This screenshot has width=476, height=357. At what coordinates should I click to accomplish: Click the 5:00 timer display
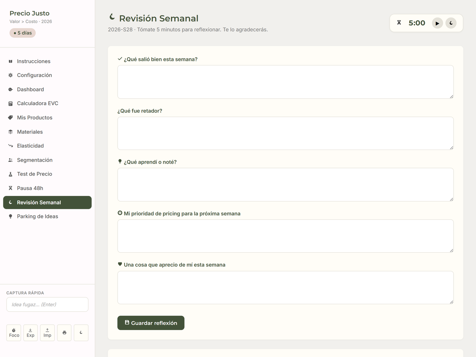417,23
